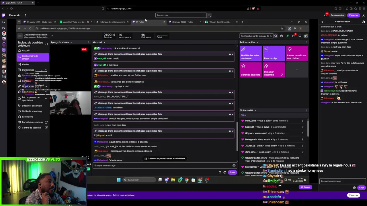Send message with dashboard Chat button
Screen dimensions: 367x206
click(232, 172)
